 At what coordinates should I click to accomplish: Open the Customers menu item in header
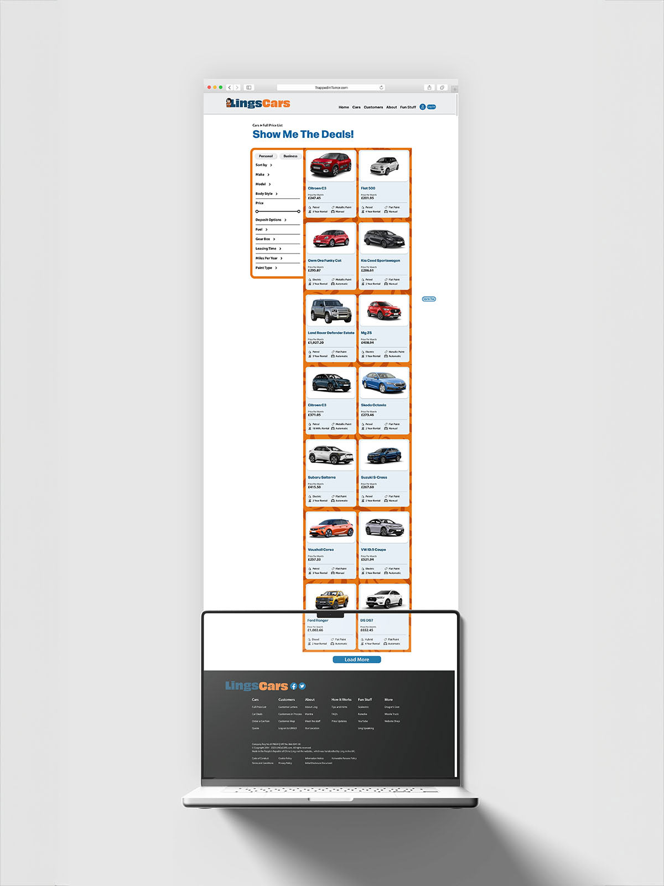(x=373, y=107)
